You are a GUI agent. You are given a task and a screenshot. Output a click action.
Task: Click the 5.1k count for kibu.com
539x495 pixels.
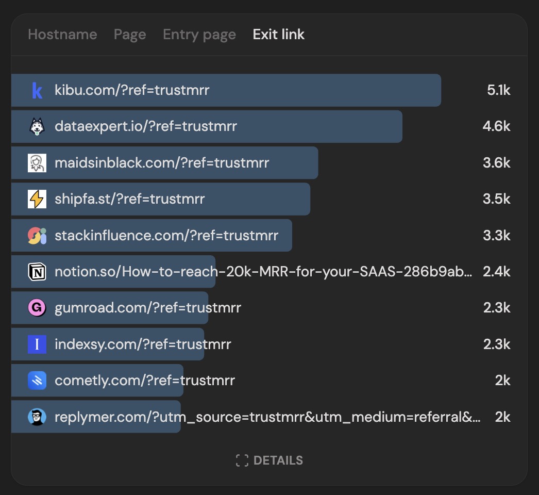pyautogui.click(x=498, y=90)
